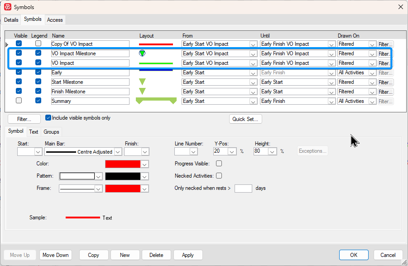Screen dimensions: 408x266
Task: Click the row selector arrow beside Copy Of VO Impact
Action: pos(7,44)
